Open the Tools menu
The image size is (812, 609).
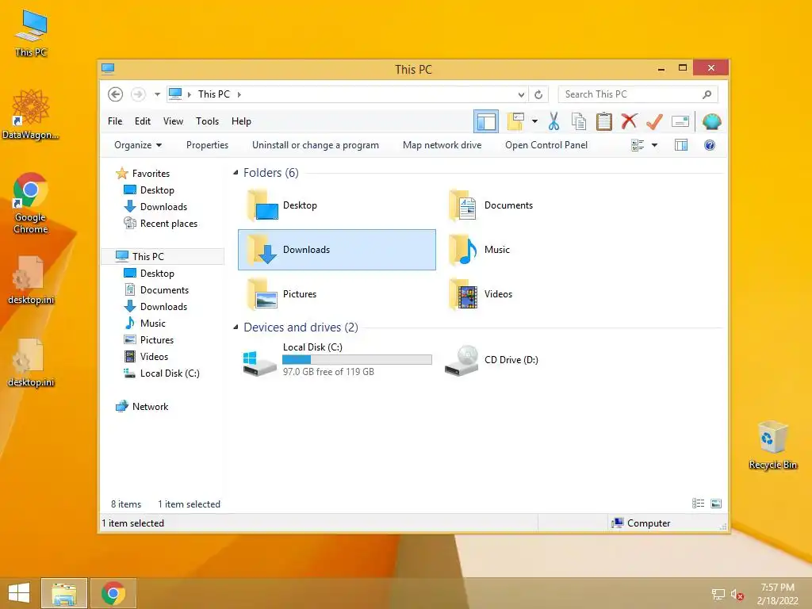pyautogui.click(x=207, y=121)
